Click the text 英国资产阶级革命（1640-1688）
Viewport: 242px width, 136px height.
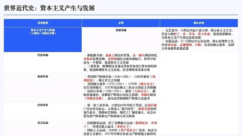(109, 77)
